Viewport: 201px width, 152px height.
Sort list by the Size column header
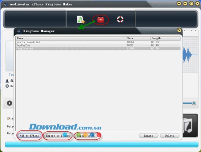pos(138,38)
